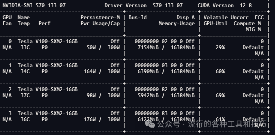
Task: Click the Pwr:Usage/Cap column header
Action: point(100,24)
